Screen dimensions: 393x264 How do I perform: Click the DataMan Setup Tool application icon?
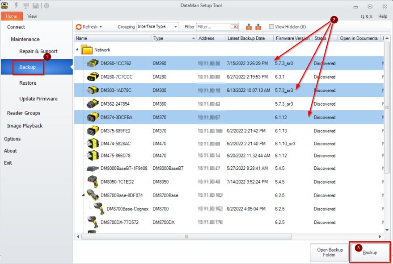coord(4,5)
